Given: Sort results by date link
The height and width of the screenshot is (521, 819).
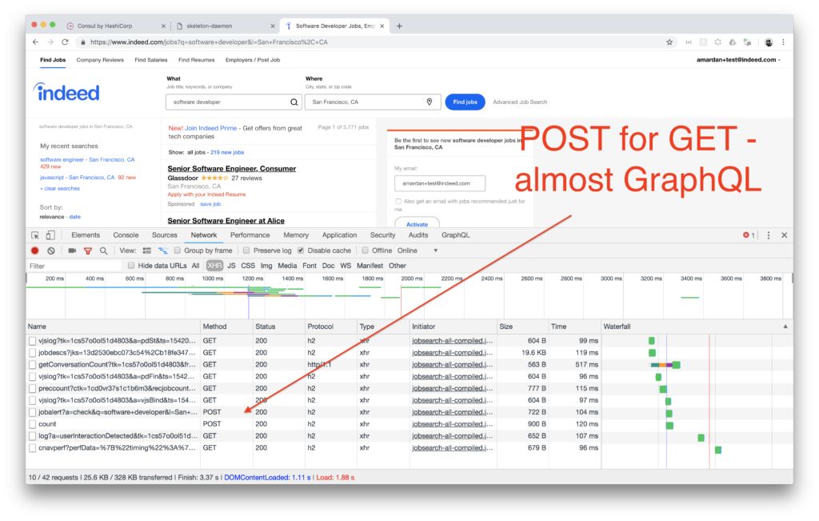Looking at the screenshot, I should [x=74, y=216].
